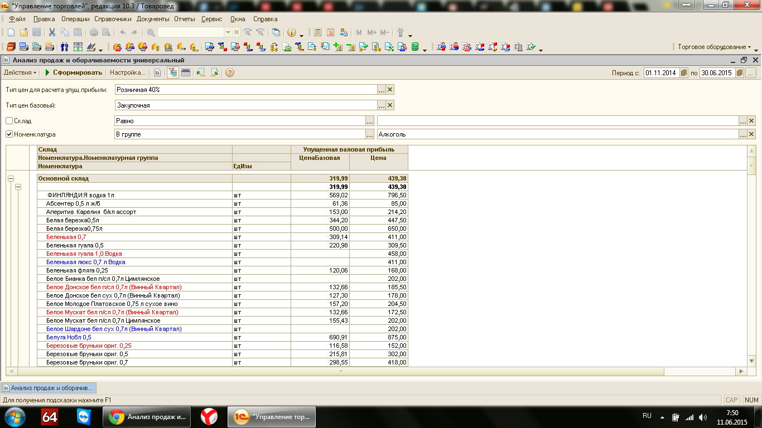Open TeamViewer from the taskbar
The height and width of the screenshot is (428, 762).
coord(84,416)
